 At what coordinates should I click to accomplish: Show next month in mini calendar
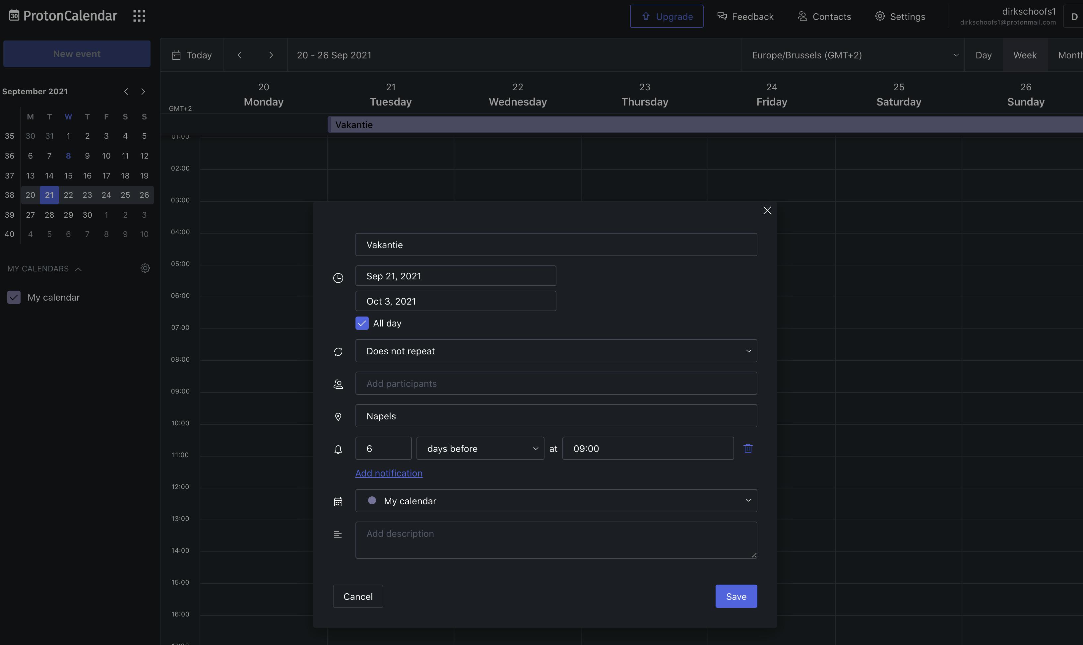tap(143, 91)
